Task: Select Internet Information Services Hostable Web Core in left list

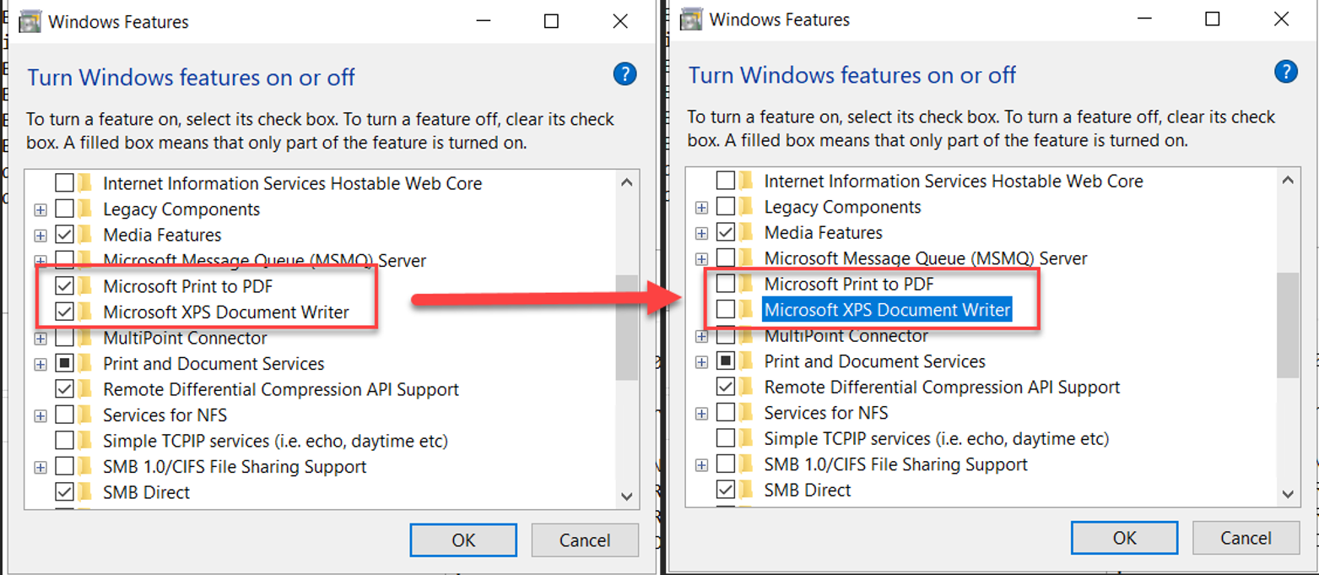Action: pyautogui.click(x=292, y=183)
